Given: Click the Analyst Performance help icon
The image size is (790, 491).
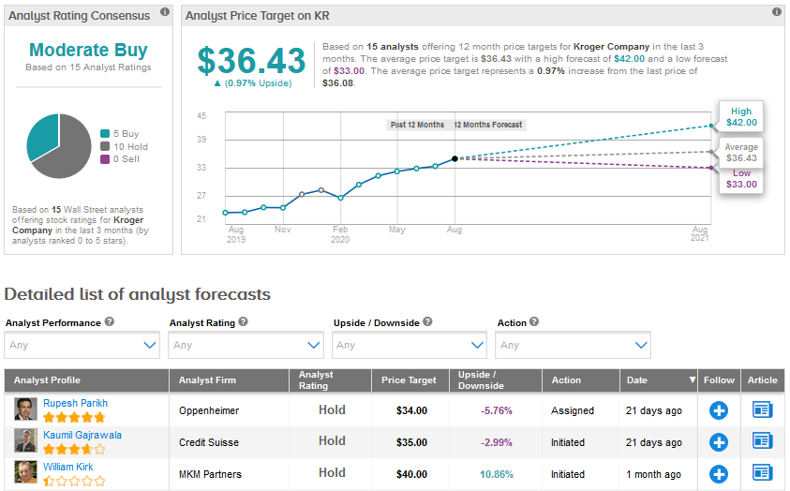Looking at the screenshot, I should 110,322.
